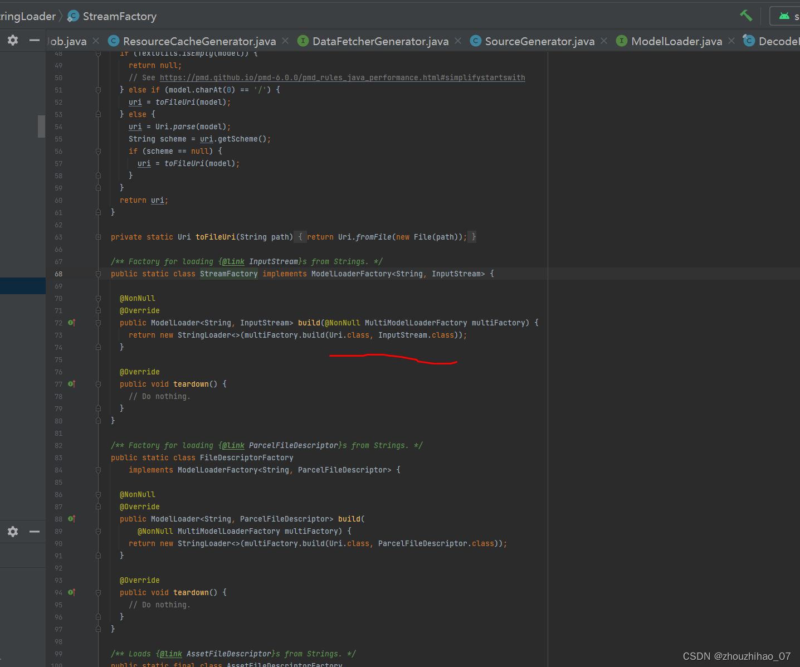Switch to the DataFetcherGenerator.java tab
The height and width of the screenshot is (667, 800).
point(381,41)
